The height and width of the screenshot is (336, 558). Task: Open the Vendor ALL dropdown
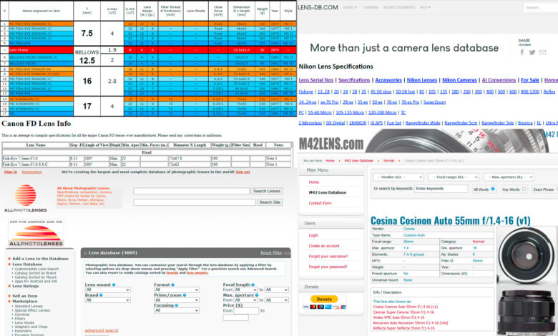tap(390, 176)
